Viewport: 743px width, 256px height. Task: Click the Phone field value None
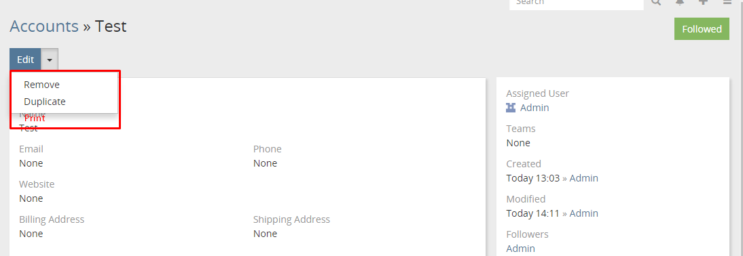tap(265, 163)
